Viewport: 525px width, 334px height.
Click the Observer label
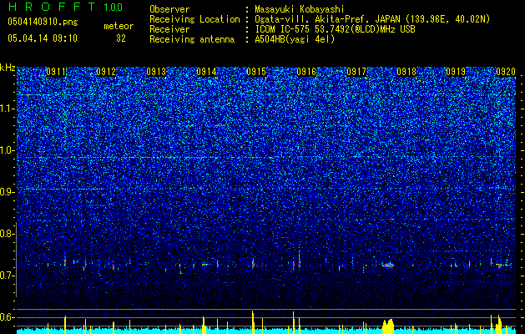tap(169, 9)
